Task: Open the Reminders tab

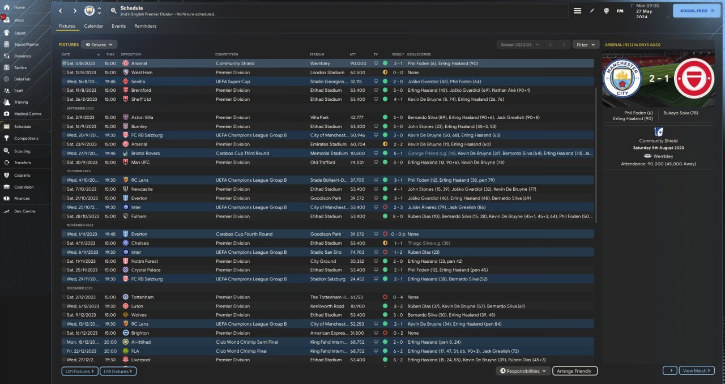Action: pyautogui.click(x=145, y=26)
